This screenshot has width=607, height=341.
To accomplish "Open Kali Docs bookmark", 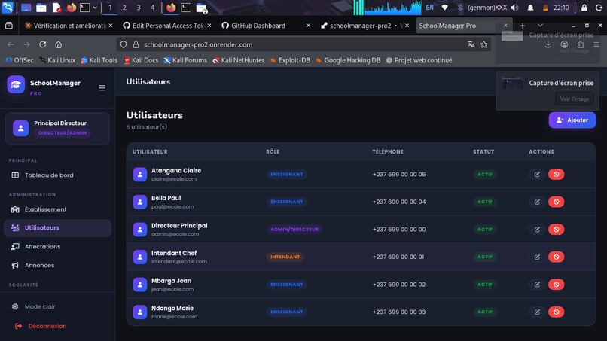I will tap(141, 60).
